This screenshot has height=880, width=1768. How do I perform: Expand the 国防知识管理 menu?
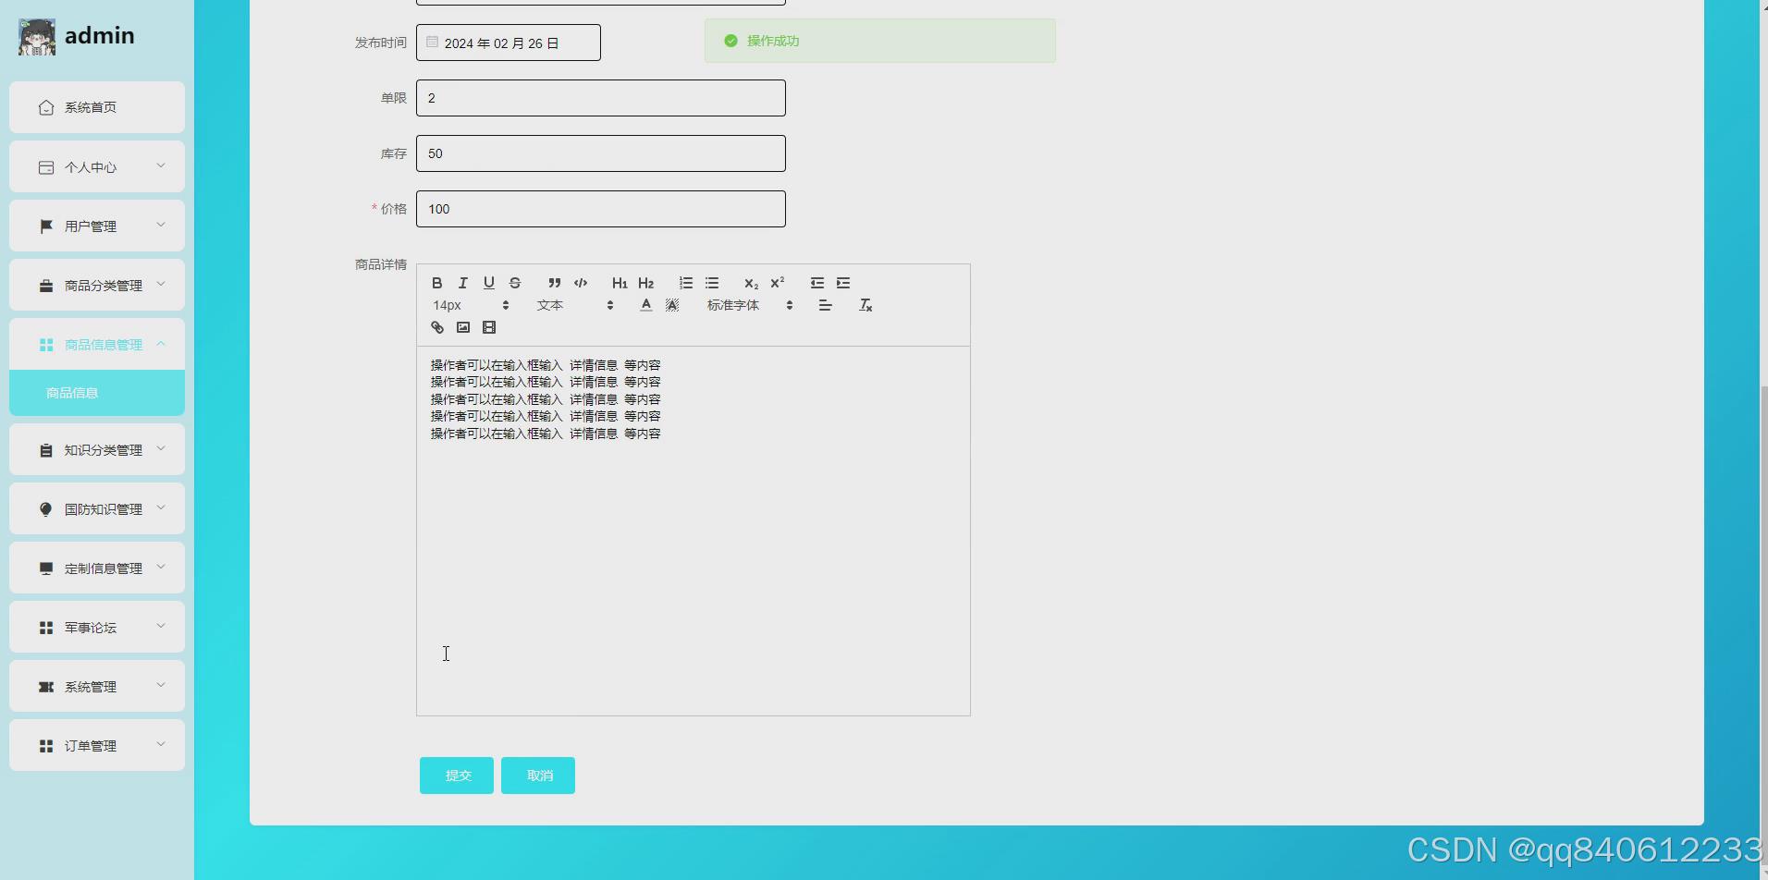pyautogui.click(x=97, y=508)
